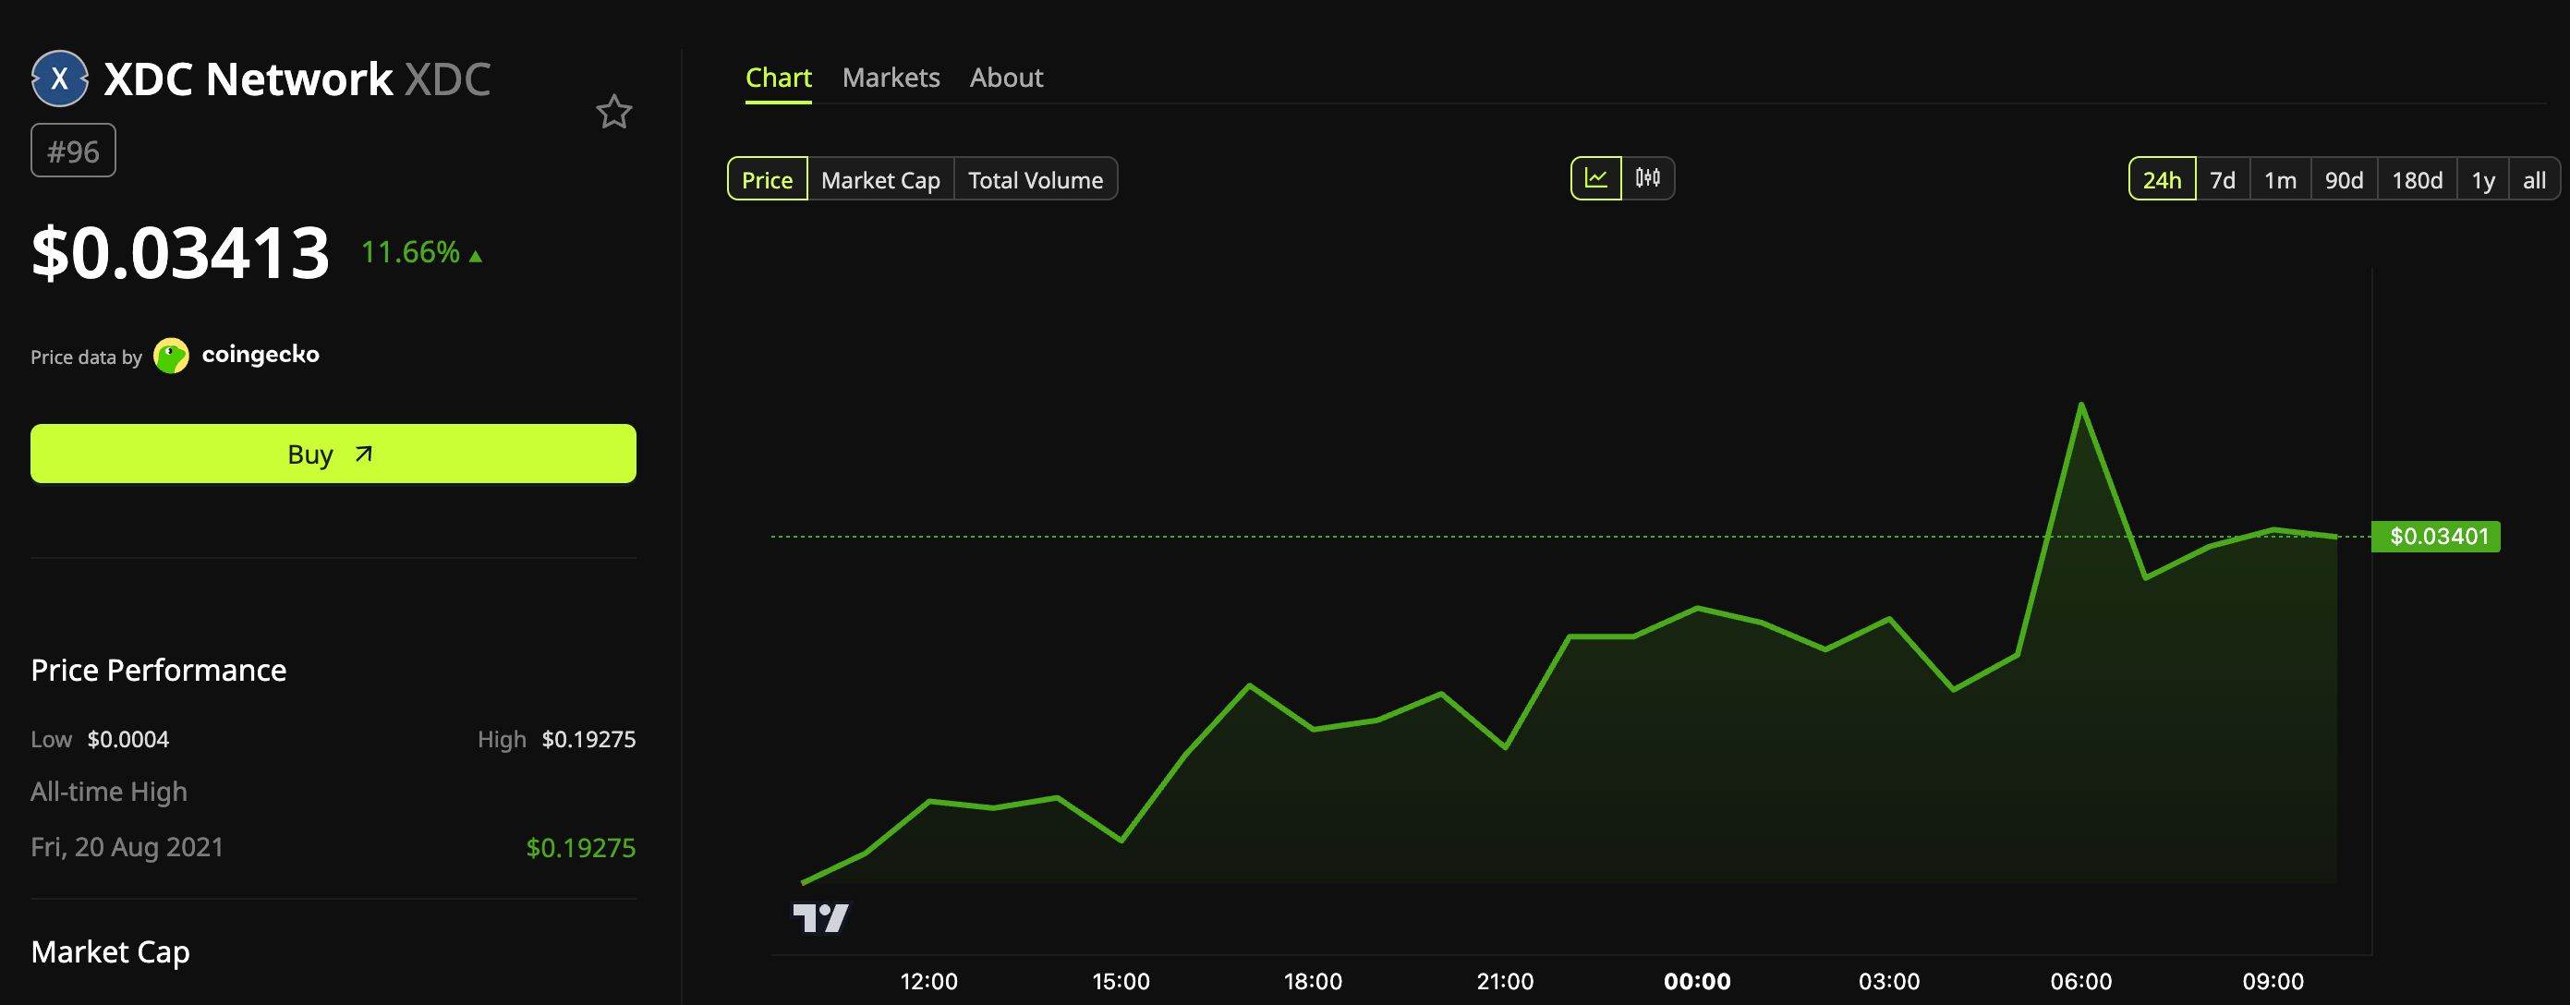The width and height of the screenshot is (2570, 1005).
Task: Click the High $0.19275 value
Action: 588,740
